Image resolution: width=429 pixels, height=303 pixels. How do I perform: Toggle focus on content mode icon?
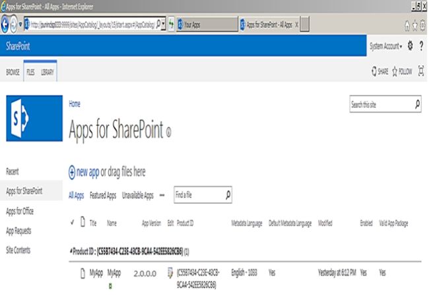click(421, 71)
